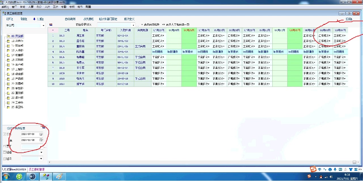Open calendar picker for start date 2021-07-01

[x=41, y=134]
